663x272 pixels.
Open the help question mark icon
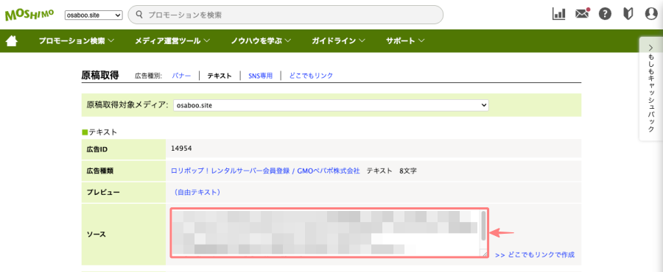point(605,15)
